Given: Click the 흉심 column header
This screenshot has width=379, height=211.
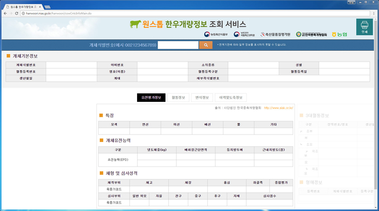Looking at the screenshot, I should tap(227, 183).
